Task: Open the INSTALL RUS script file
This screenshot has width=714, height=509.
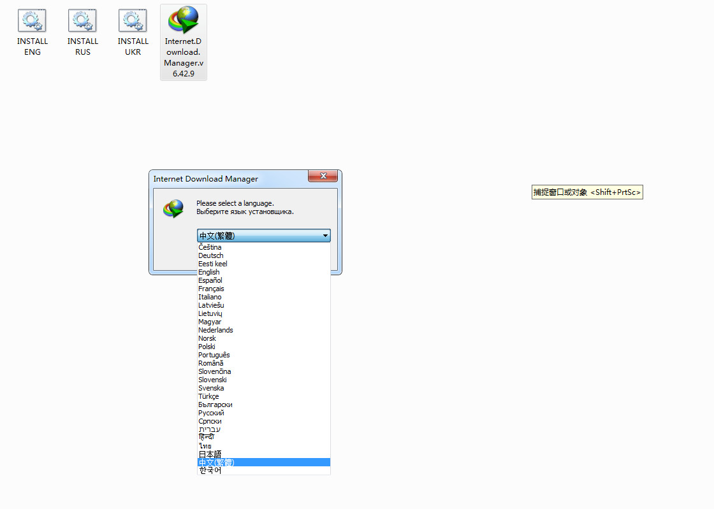Action: [82, 32]
